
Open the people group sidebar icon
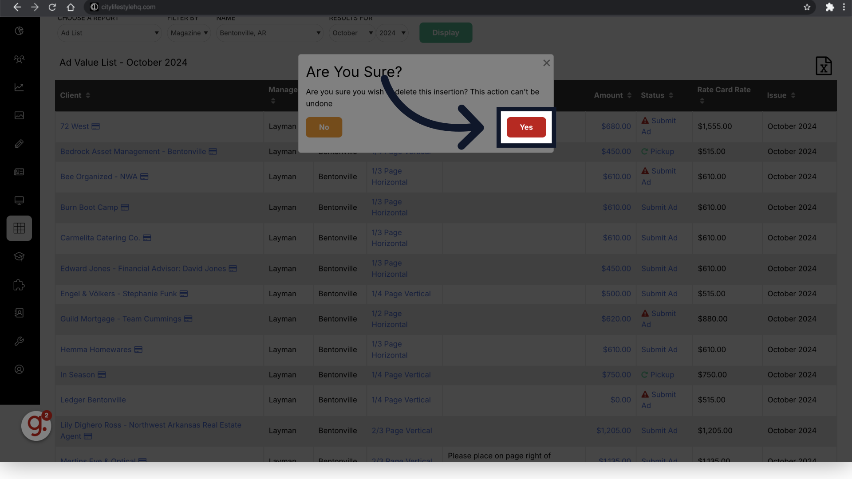19,59
